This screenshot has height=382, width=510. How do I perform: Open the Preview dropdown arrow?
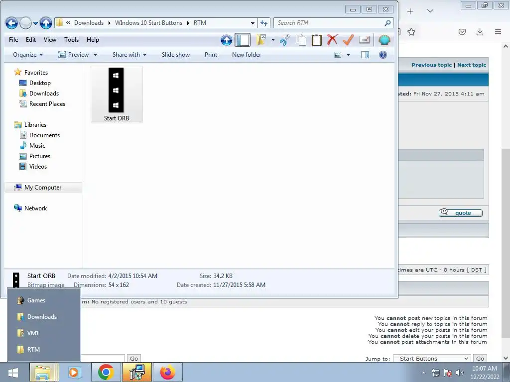click(x=95, y=55)
